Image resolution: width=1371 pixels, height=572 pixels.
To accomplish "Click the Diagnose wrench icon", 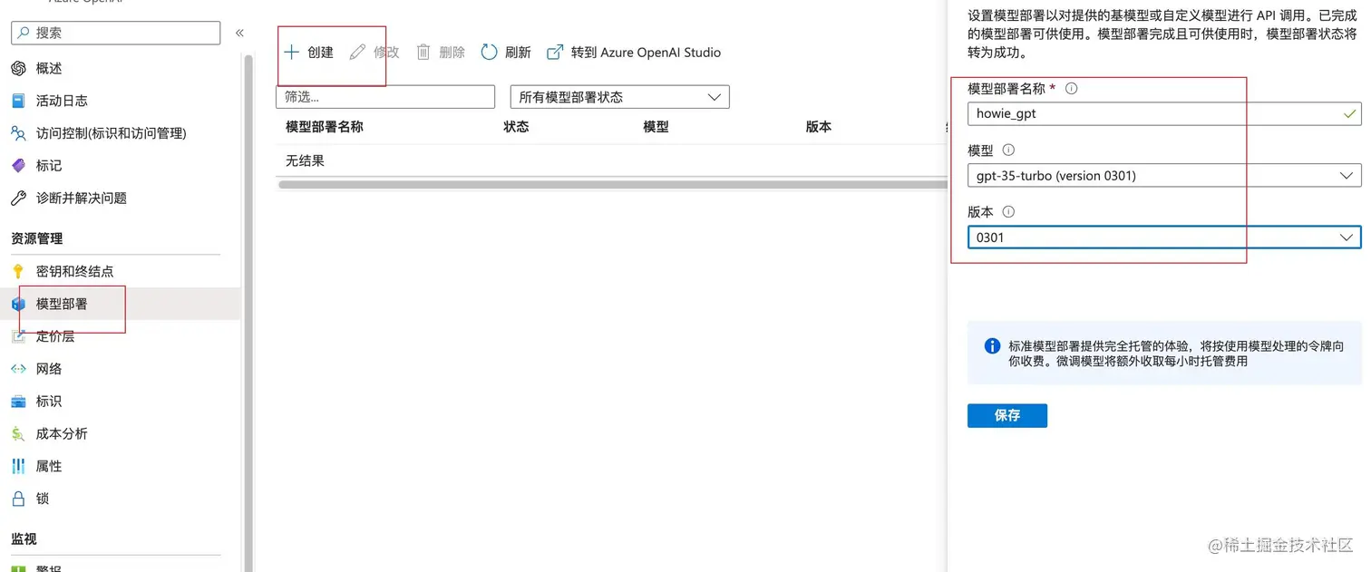I will coord(18,198).
